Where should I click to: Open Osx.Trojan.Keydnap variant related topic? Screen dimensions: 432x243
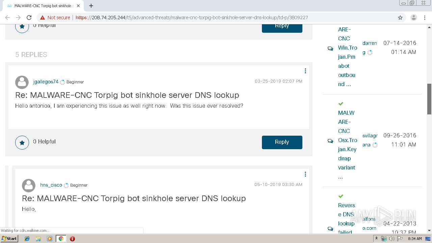(x=347, y=144)
